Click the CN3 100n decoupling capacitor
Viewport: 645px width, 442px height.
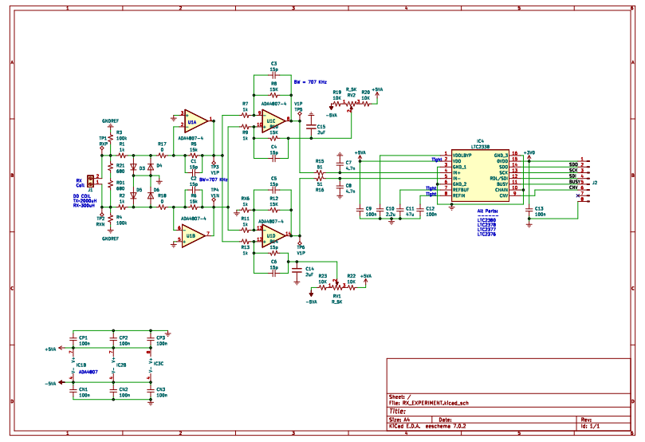151,392
